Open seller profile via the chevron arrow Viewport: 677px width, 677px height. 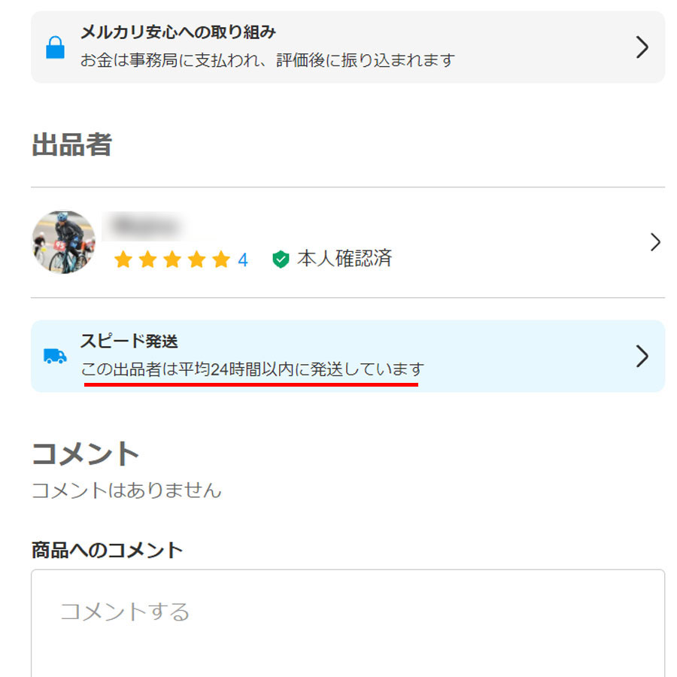(x=655, y=242)
